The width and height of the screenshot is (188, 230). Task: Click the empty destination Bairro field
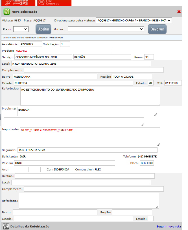click(x=55, y=212)
